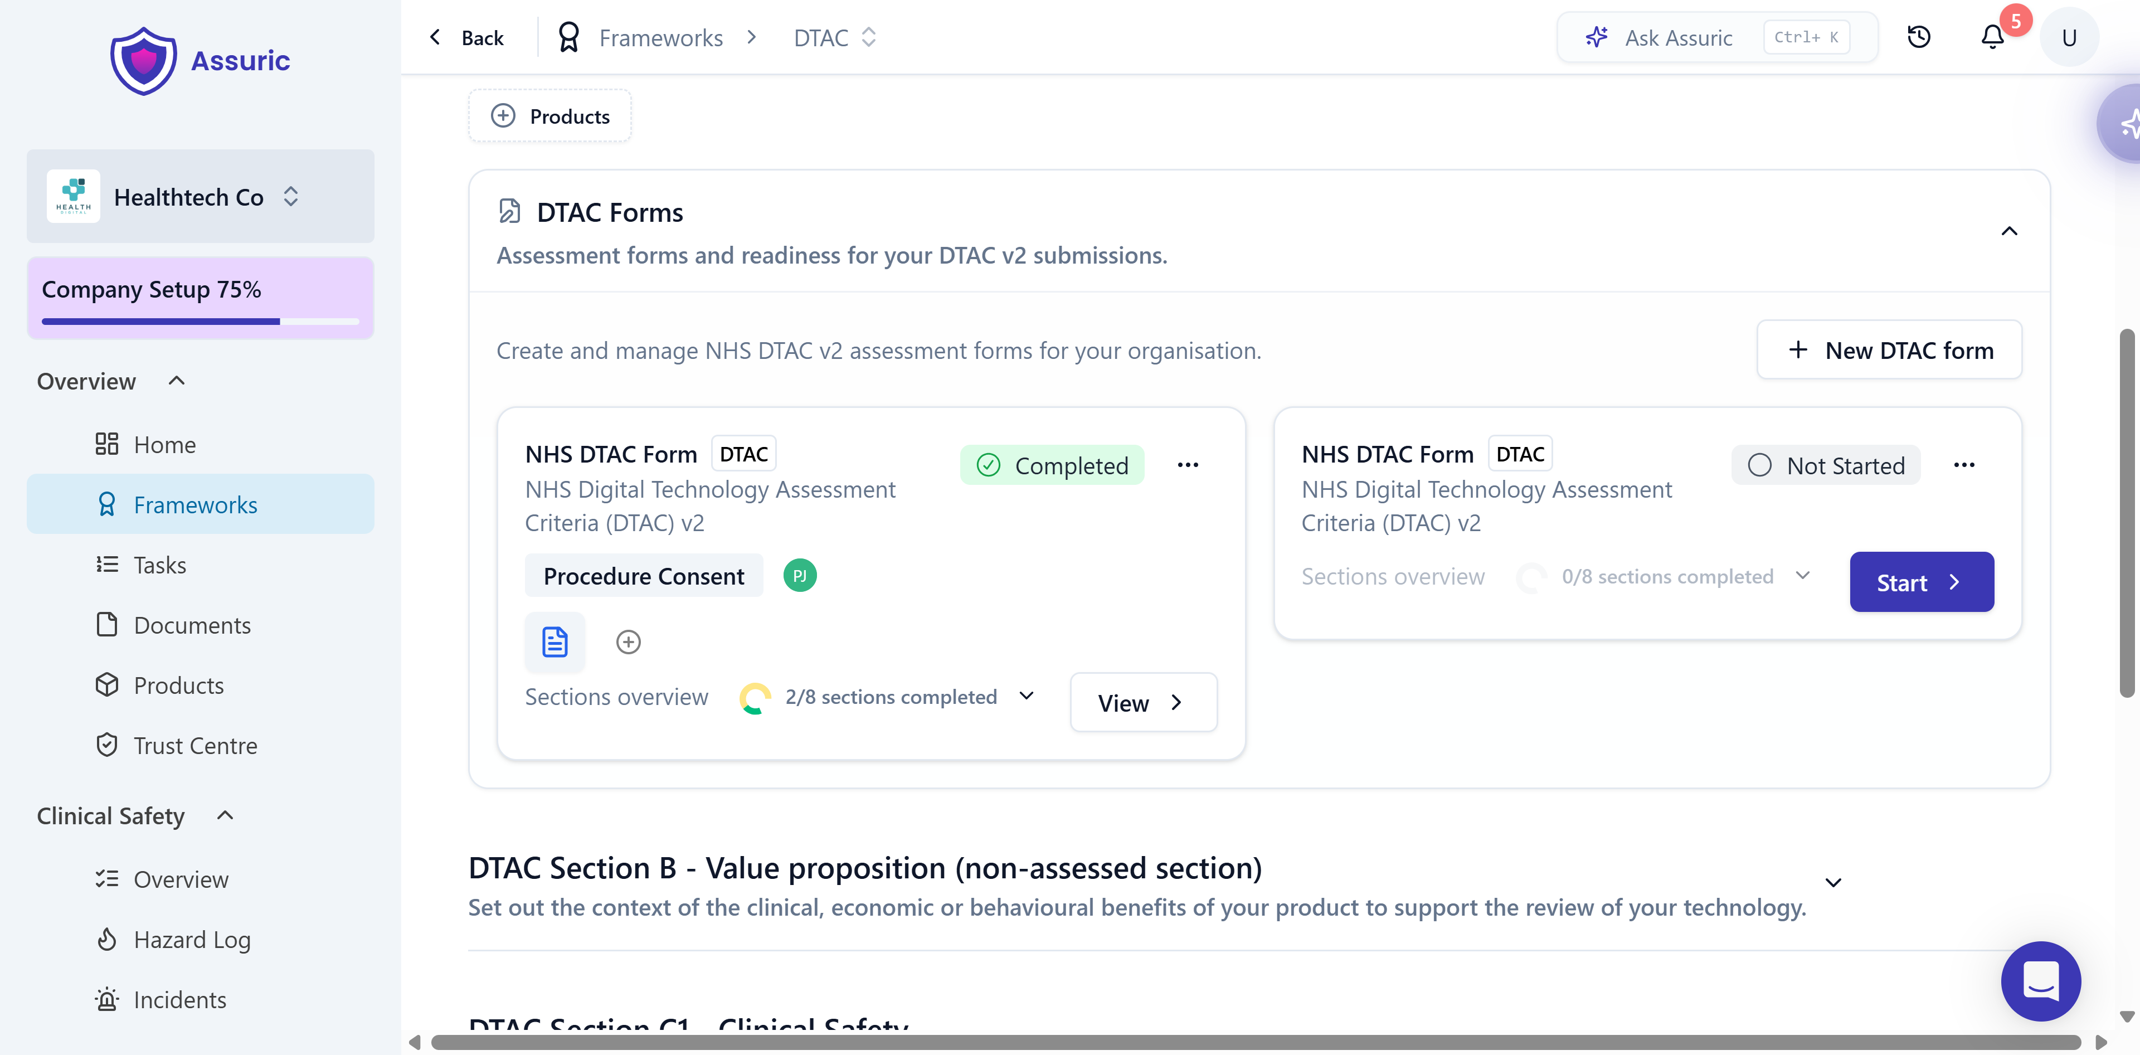Open Tasks from the sidebar
The height and width of the screenshot is (1055, 2140).
(x=200, y=564)
